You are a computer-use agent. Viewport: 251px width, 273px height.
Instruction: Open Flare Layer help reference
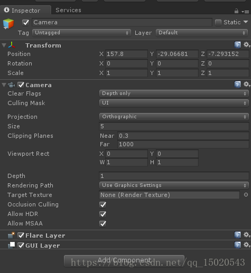pos(237,235)
